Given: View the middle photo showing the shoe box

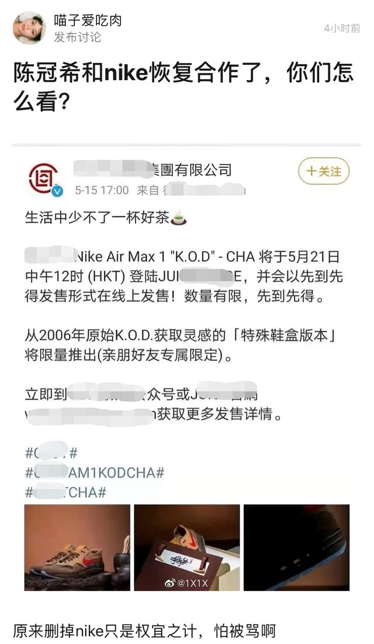Looking at the screenshot, I should tap(187, 548).
